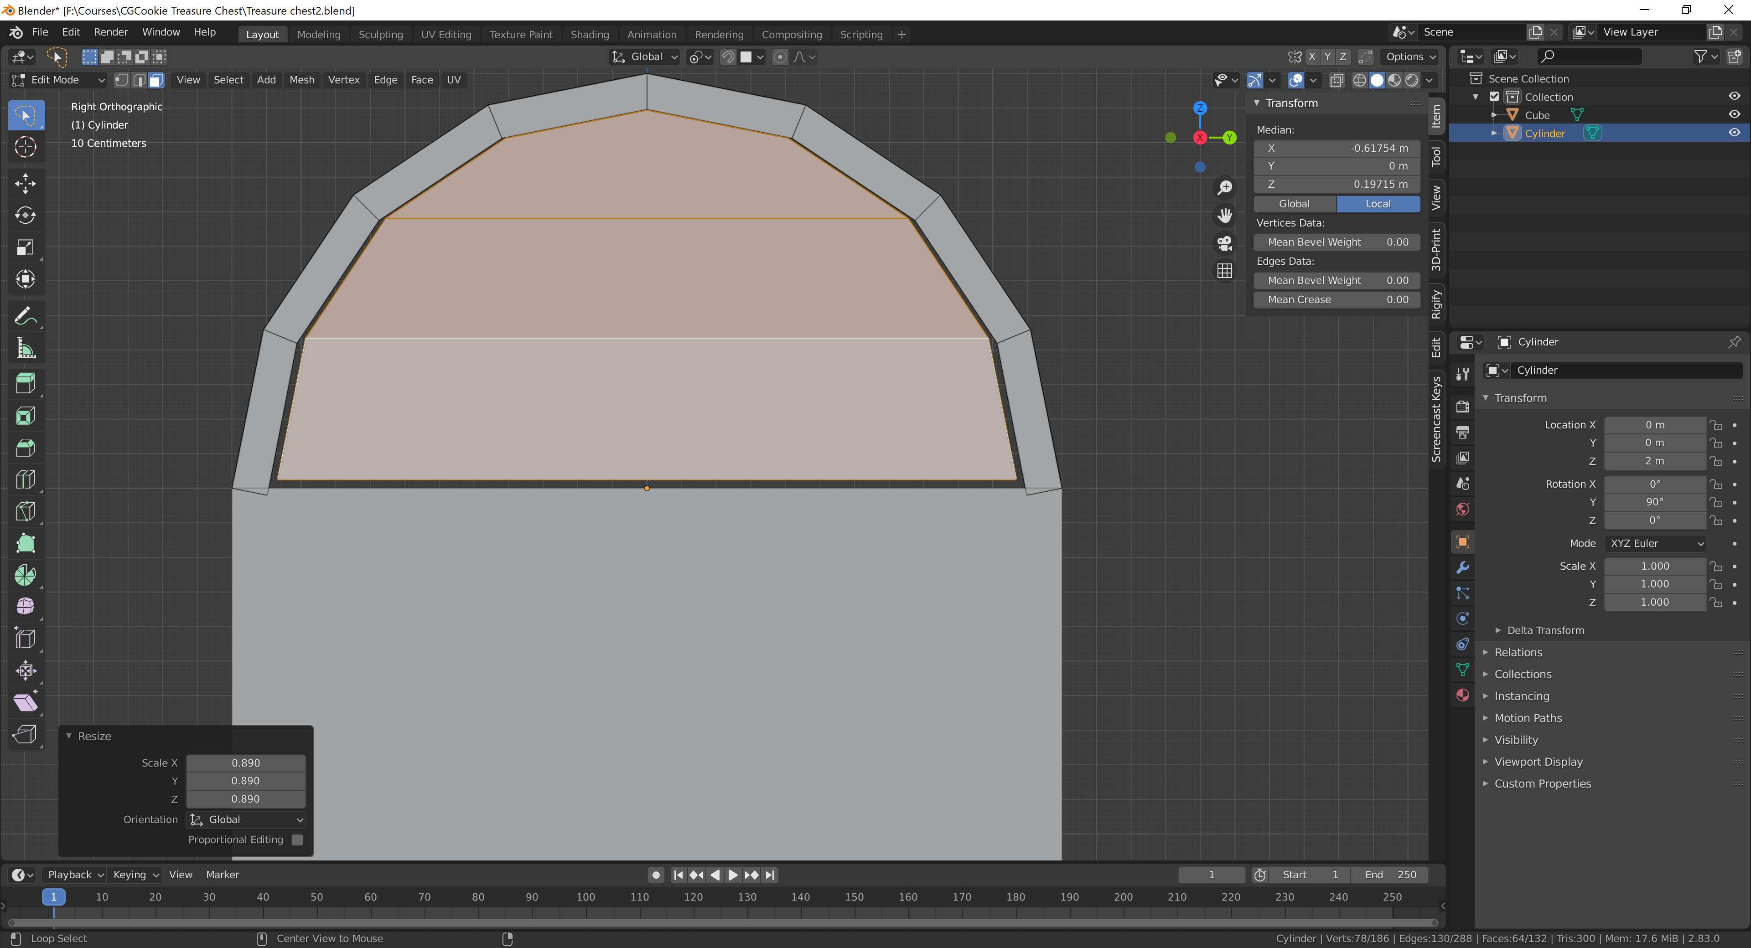Toggle Collection checkbox in outliner
Viewport: 1751px width, 948px height.
coord(1494,97)
